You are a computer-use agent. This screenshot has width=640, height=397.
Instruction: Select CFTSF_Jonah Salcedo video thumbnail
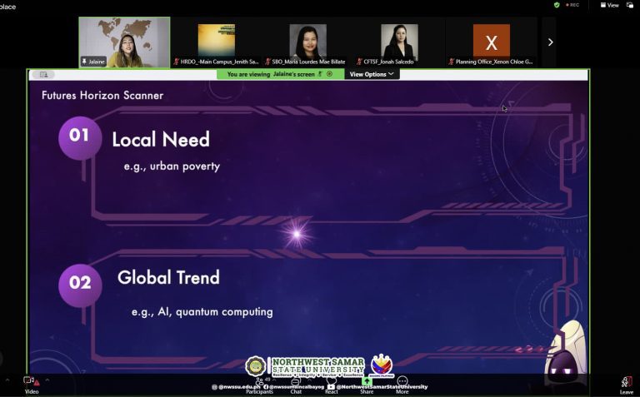tap(399, 42)
